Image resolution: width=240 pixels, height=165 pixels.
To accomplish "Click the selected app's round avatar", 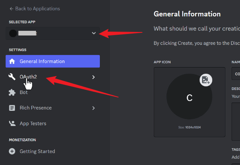I will coord(13,34).
